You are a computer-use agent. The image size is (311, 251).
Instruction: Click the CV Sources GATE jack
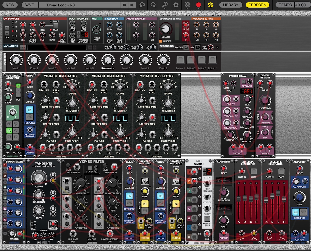[33, 25]
